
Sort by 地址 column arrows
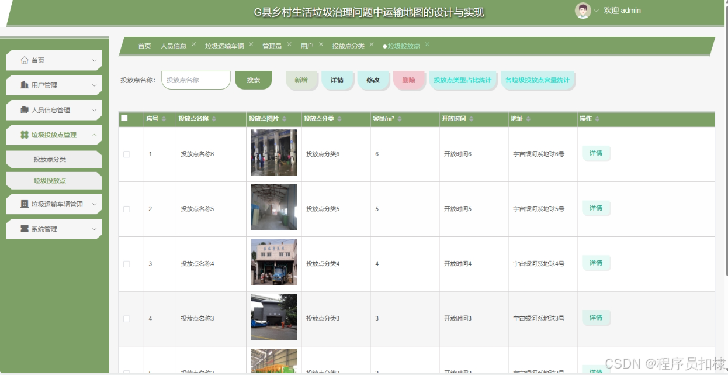pyautogui.click(x=528, y=119)
